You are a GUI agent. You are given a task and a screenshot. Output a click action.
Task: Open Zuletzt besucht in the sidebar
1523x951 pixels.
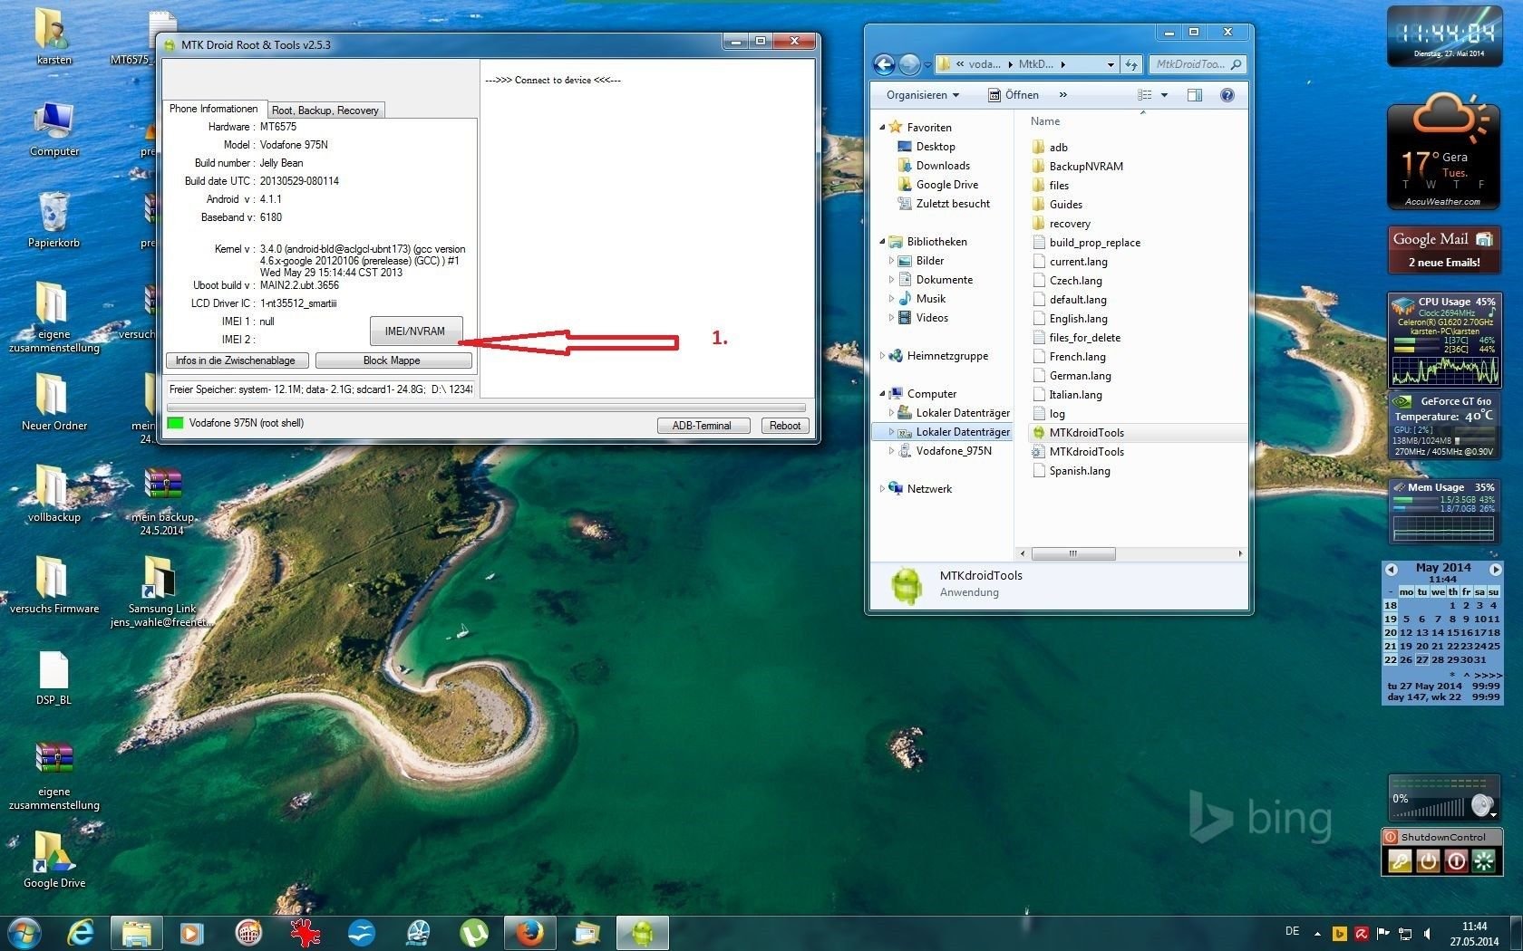click(953, 204)
